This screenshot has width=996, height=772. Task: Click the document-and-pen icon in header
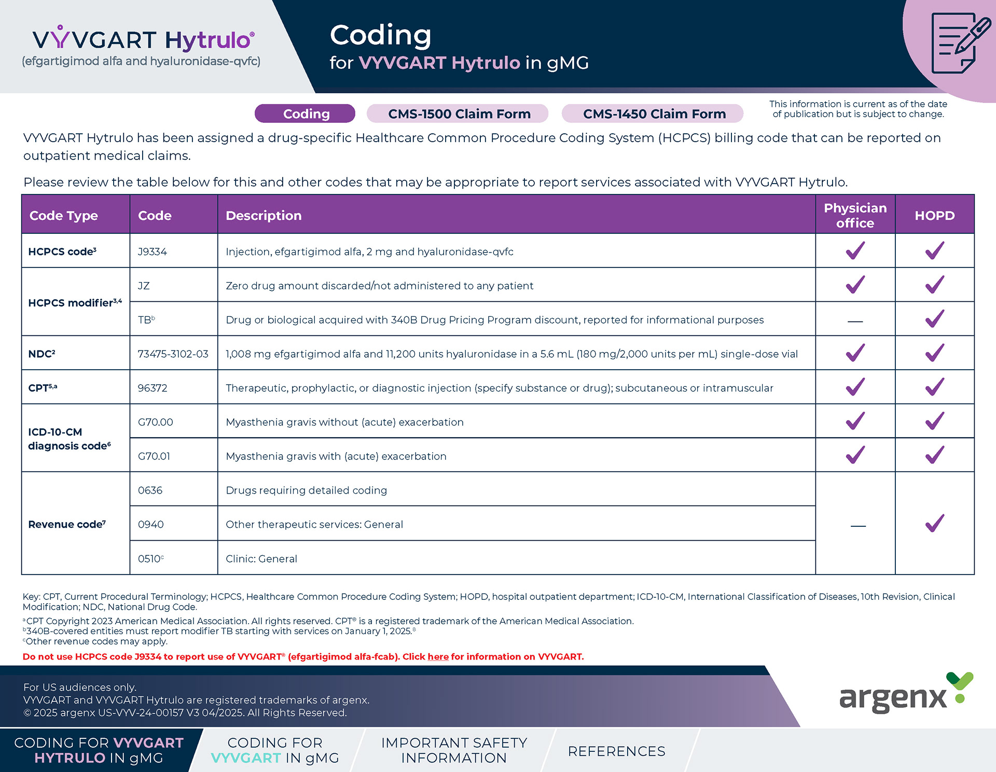coord(959,44)
